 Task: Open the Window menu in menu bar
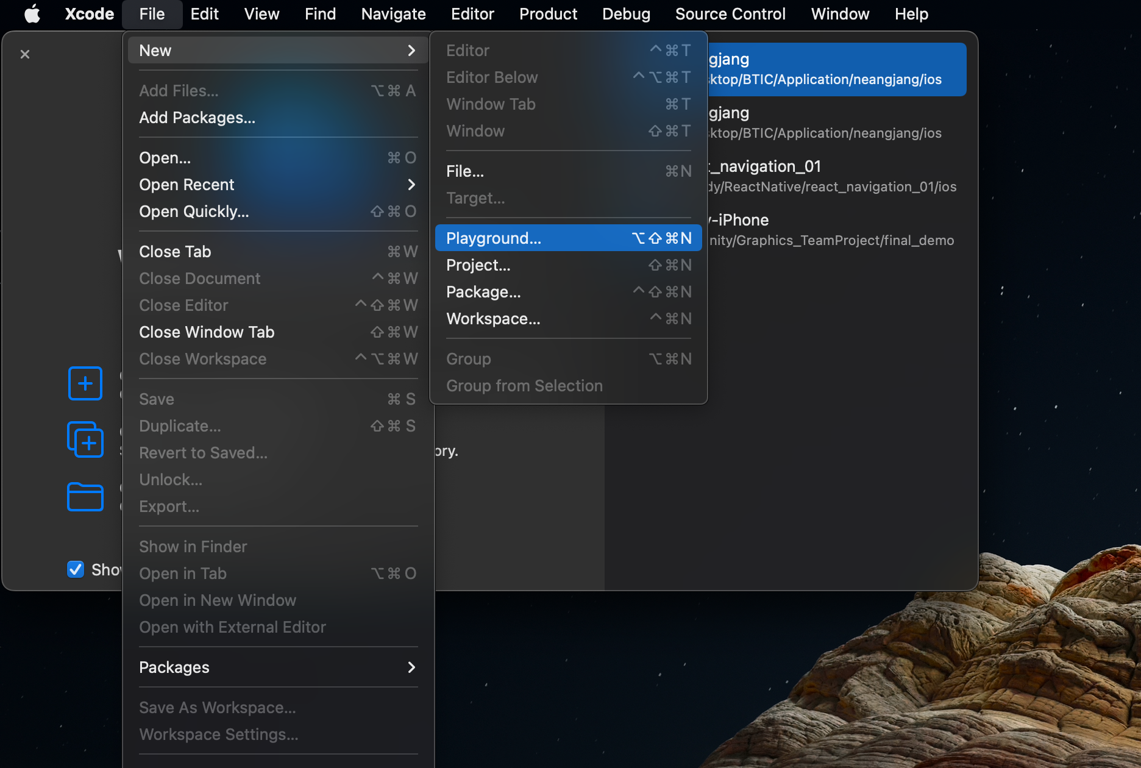840,13
